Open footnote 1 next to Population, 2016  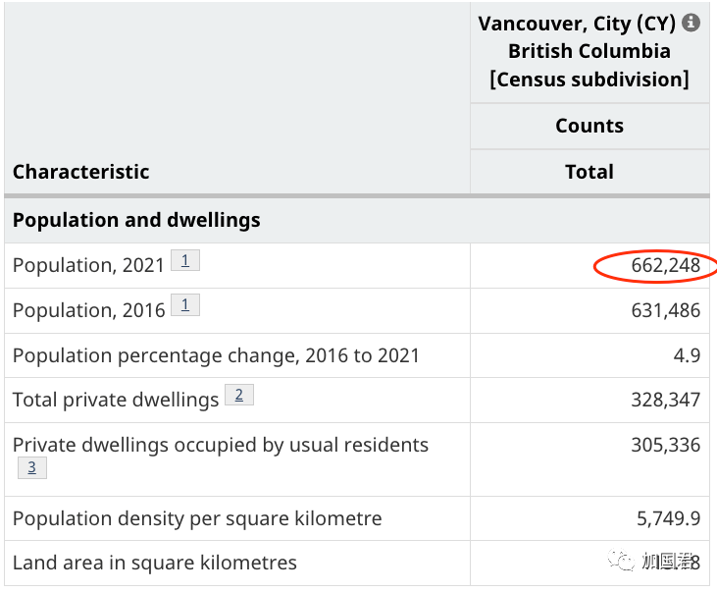pyautogui.click(x=185, y=304)
